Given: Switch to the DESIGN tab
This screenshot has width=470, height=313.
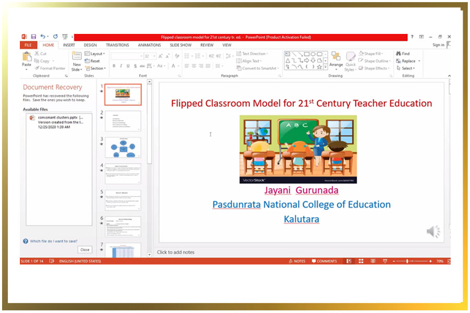Looking at the screenshot, I should point(90,45).
